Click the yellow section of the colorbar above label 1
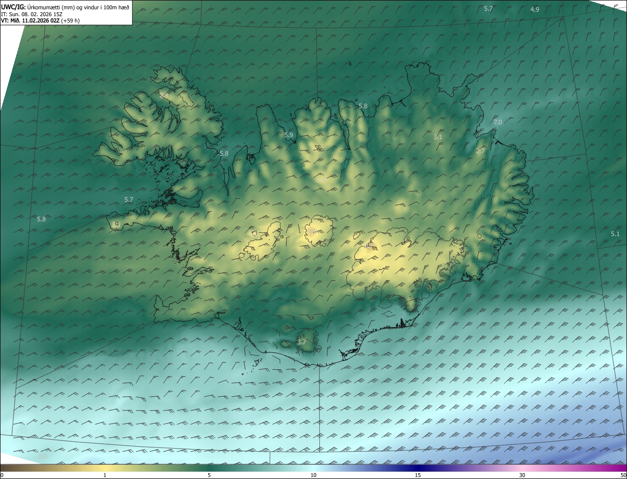 click(105, 468)
